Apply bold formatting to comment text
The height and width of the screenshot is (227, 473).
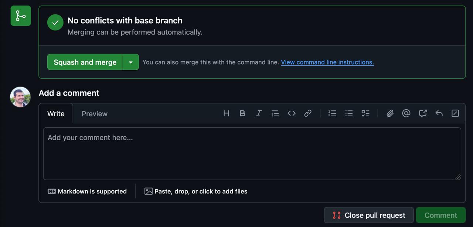[242, 113]
